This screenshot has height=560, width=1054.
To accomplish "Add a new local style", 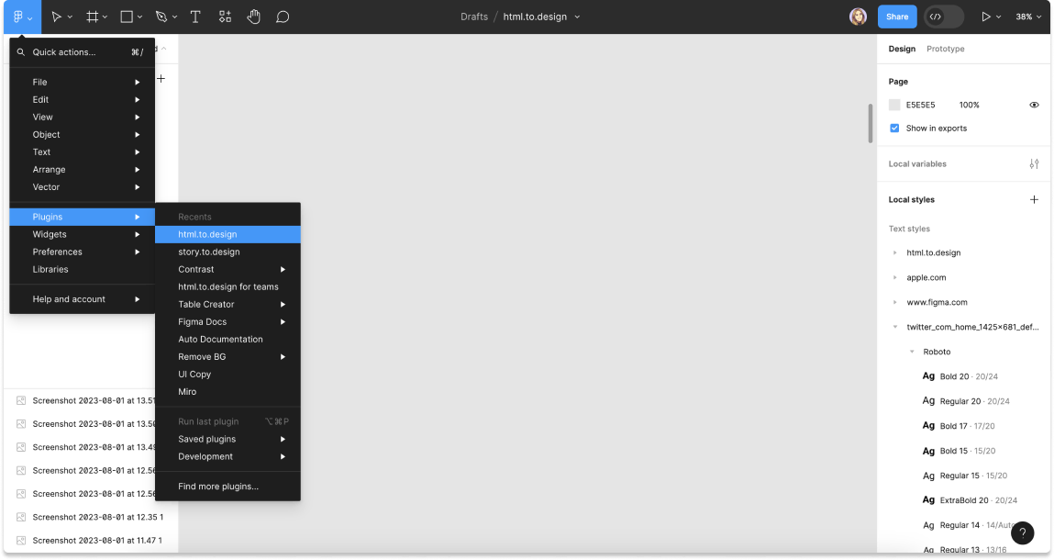I will tap(1034, 199).
